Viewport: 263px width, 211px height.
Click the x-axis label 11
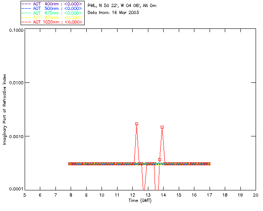pyautogui.click(x=117, y=195)
